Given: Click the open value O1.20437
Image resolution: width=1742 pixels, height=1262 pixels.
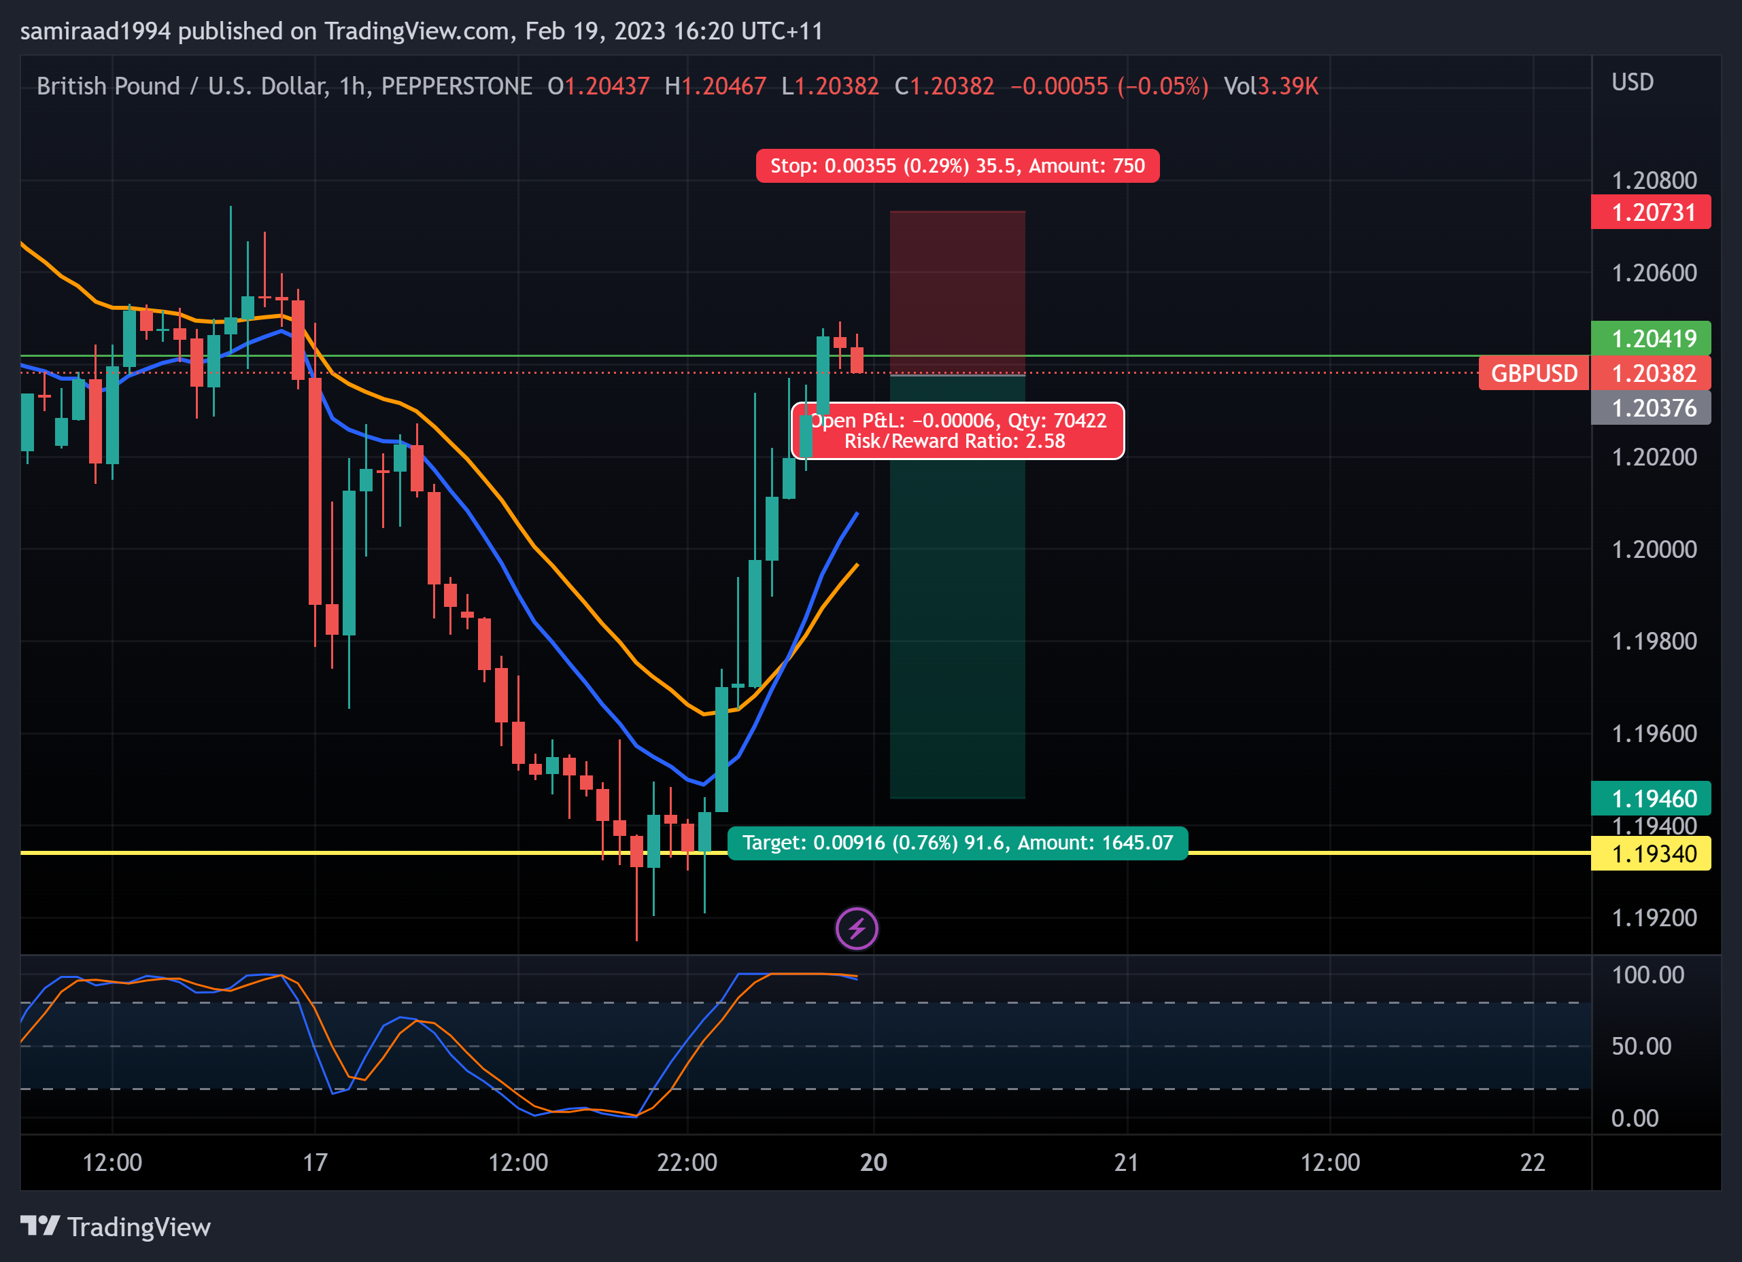Looking at the screenshot, I should point(598,86).
